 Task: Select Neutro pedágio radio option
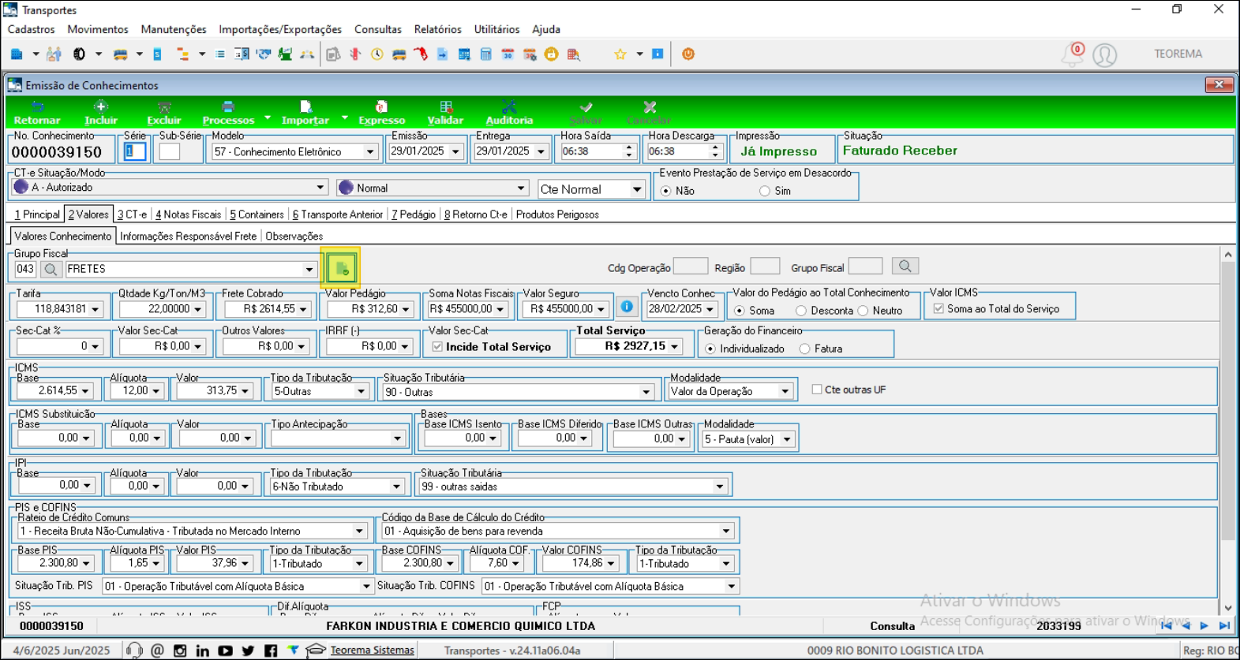click(864, 311)
